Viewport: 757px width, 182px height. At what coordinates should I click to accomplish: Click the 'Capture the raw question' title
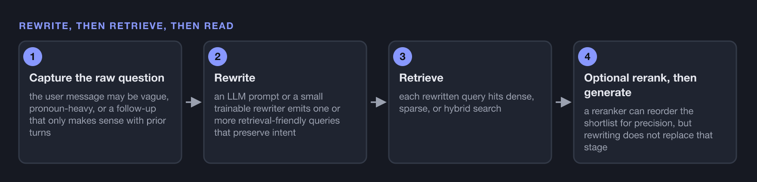click(x=97, y=78)
